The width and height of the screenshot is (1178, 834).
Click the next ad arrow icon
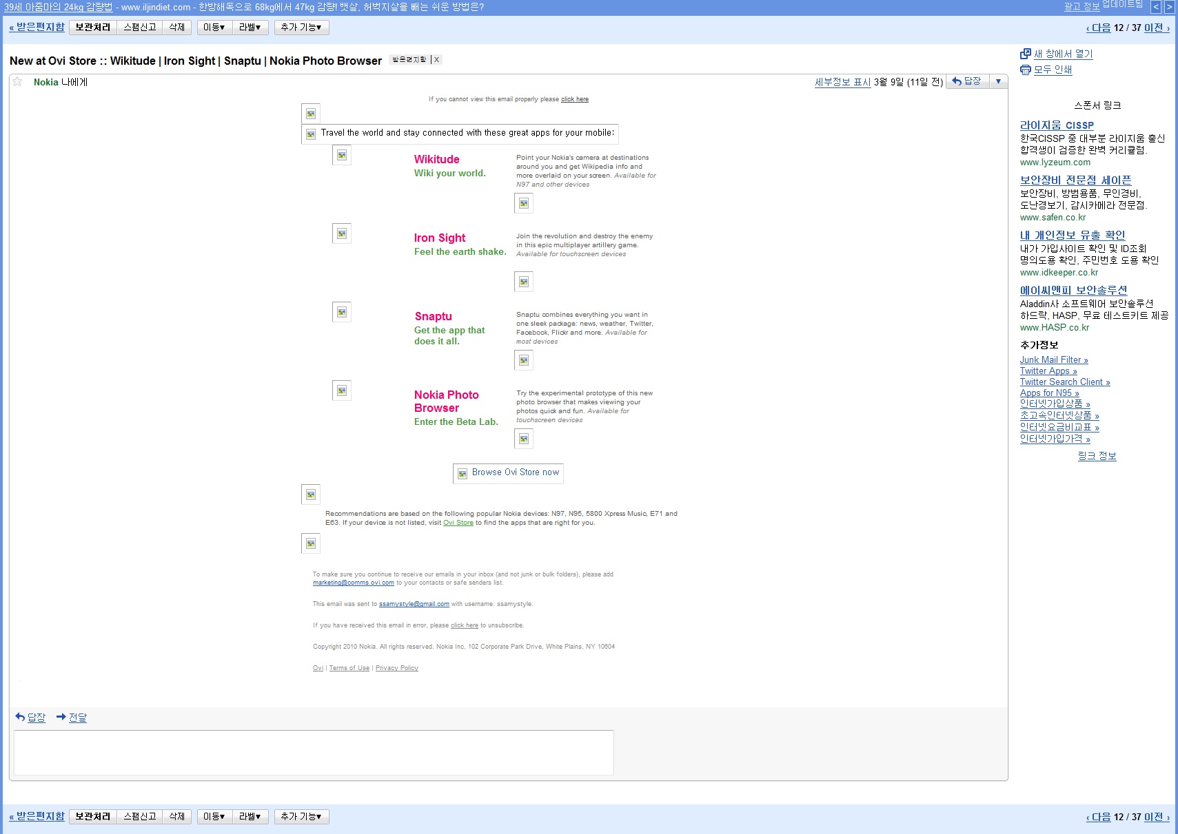[x=1170, y=7]
